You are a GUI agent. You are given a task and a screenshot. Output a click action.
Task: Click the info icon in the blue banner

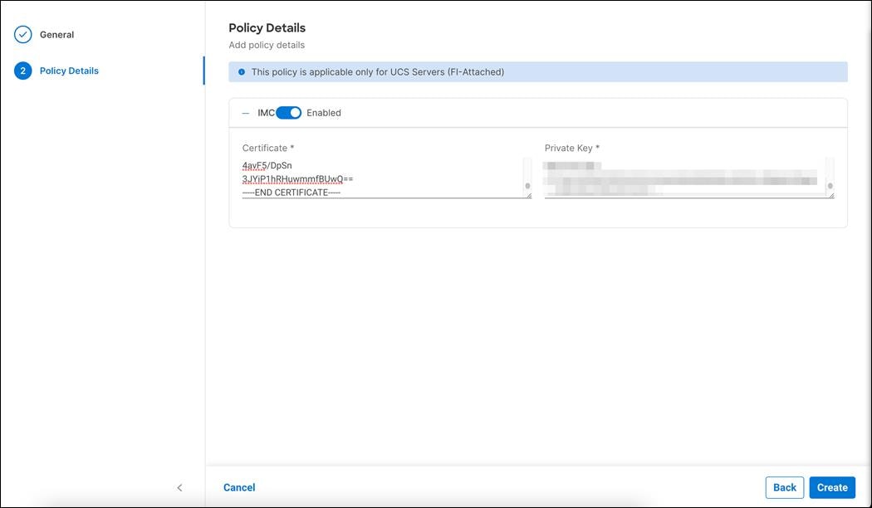pyautogui.click(x=240, y=71)
